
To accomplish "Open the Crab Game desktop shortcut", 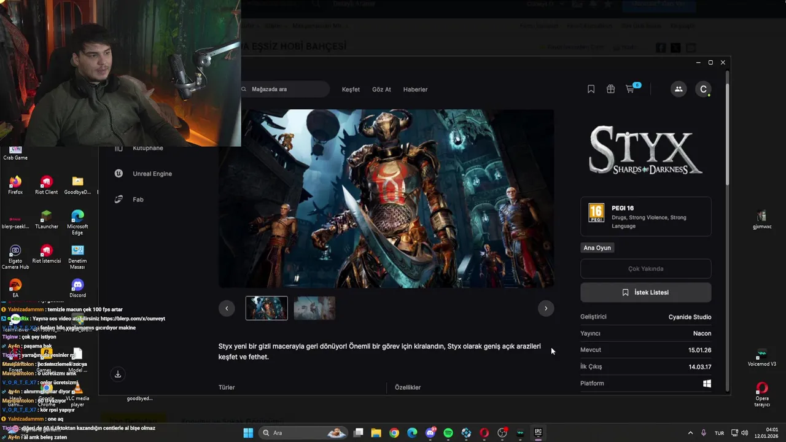I will (x=15, y=152).
